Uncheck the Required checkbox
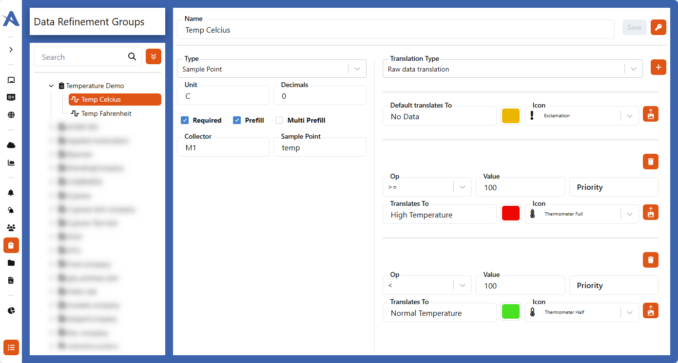 185,120
